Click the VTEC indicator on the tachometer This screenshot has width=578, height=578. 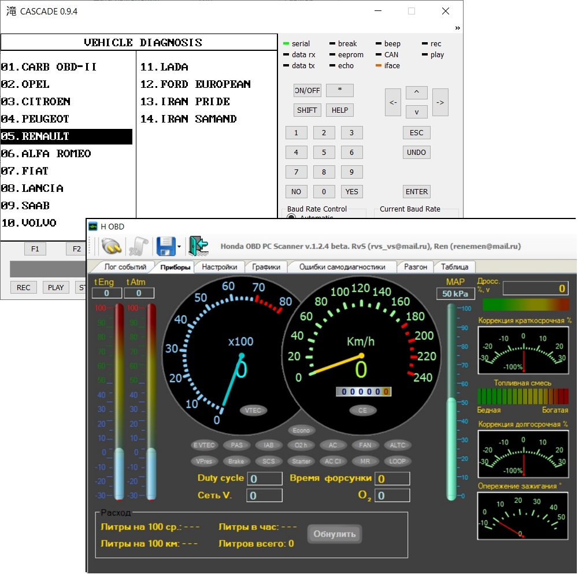(254, 410)
